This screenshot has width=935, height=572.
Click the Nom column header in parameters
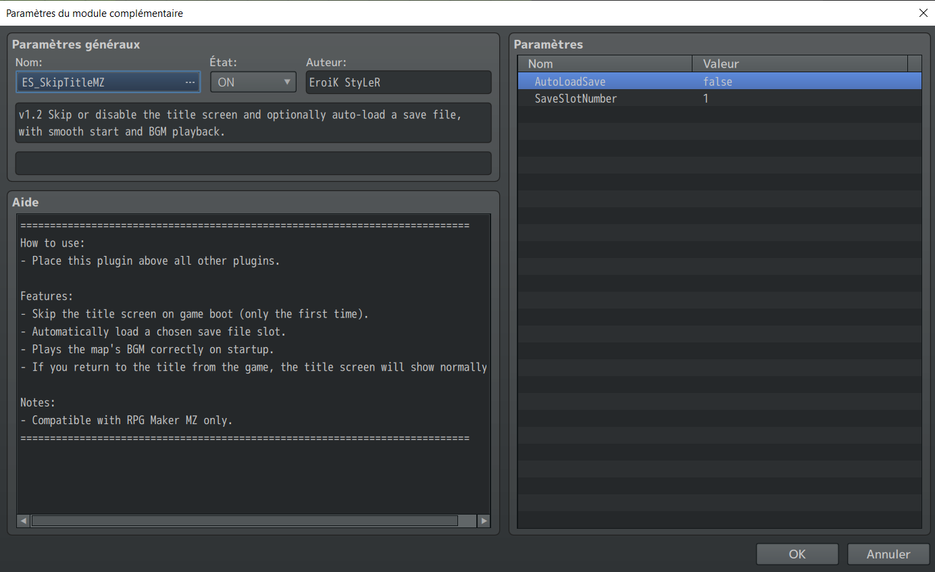(605, 63)
